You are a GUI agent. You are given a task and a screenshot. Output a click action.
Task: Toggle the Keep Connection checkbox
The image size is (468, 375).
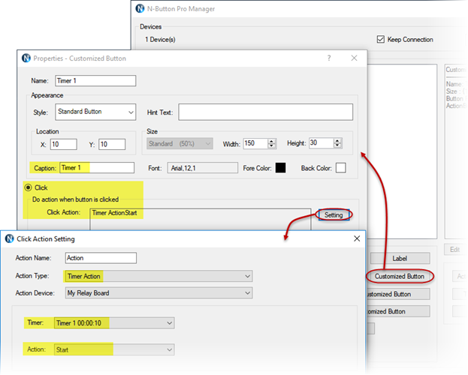[x=381, y=39]
